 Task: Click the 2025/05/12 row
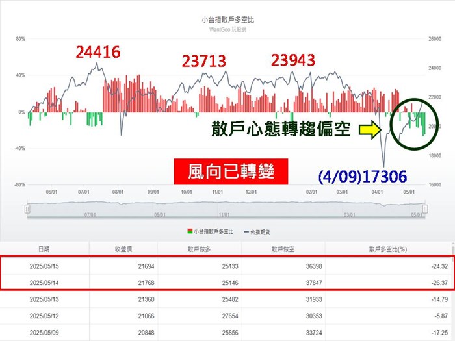(227, 316)
